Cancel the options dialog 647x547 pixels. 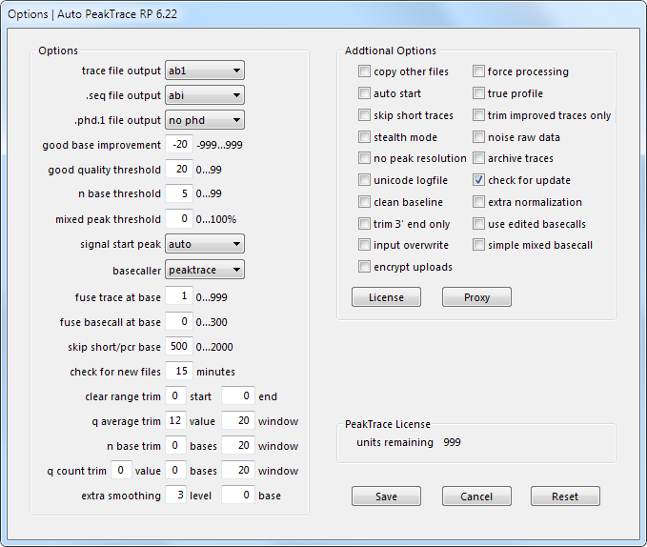(x=476, y=496)
